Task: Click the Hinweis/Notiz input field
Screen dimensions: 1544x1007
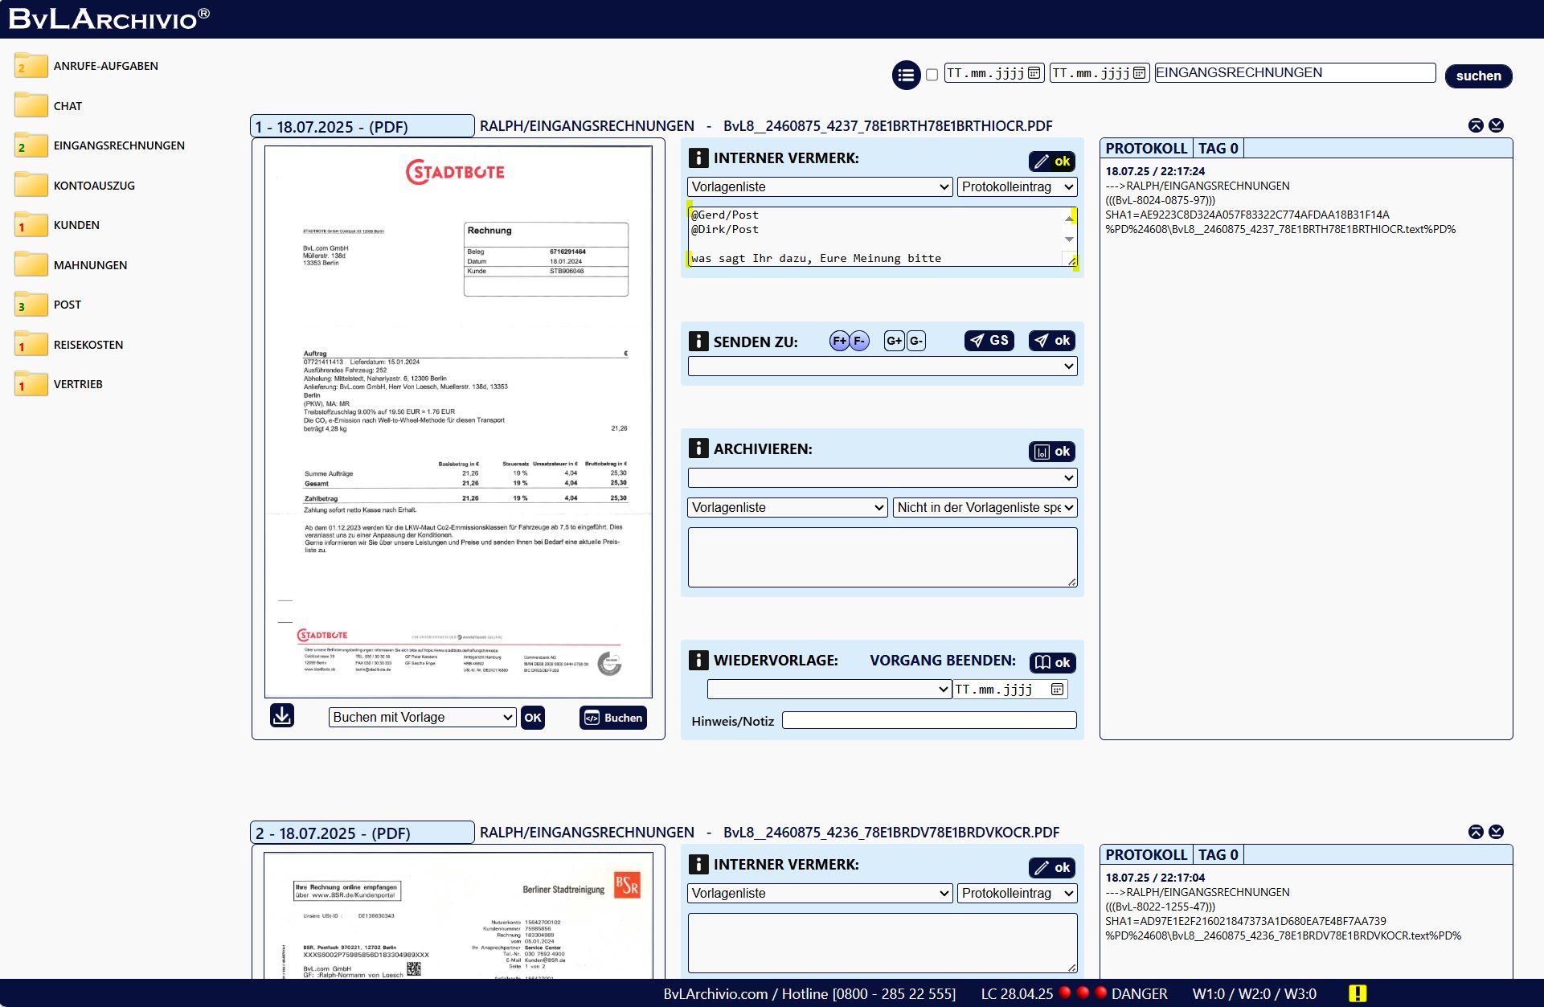Action: pos(928,721)
